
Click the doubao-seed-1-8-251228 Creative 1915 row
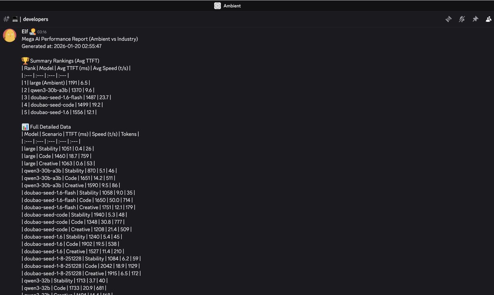[82, 274]
